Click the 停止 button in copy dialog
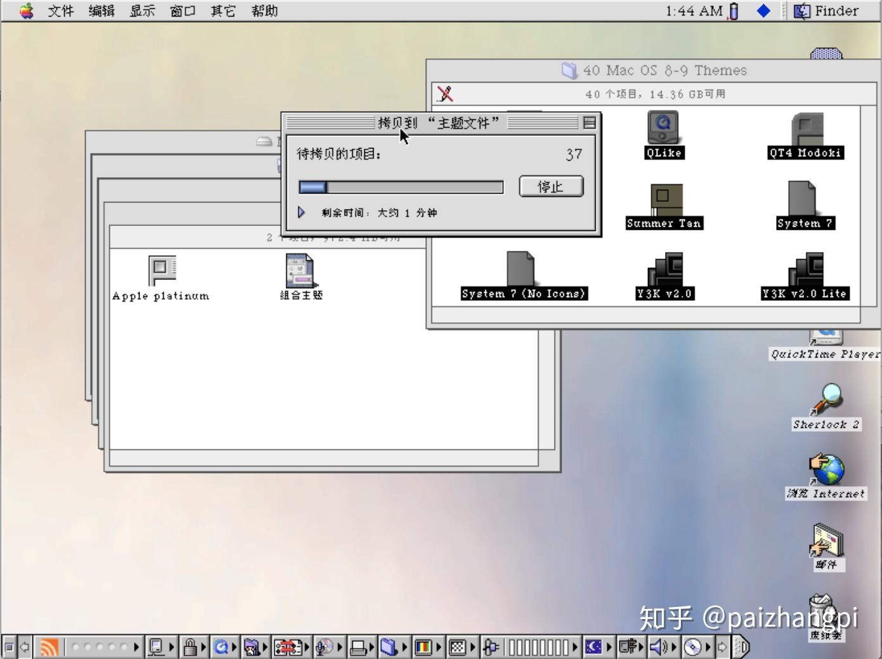Screen dimensions: 882x659 click(551, 187)
